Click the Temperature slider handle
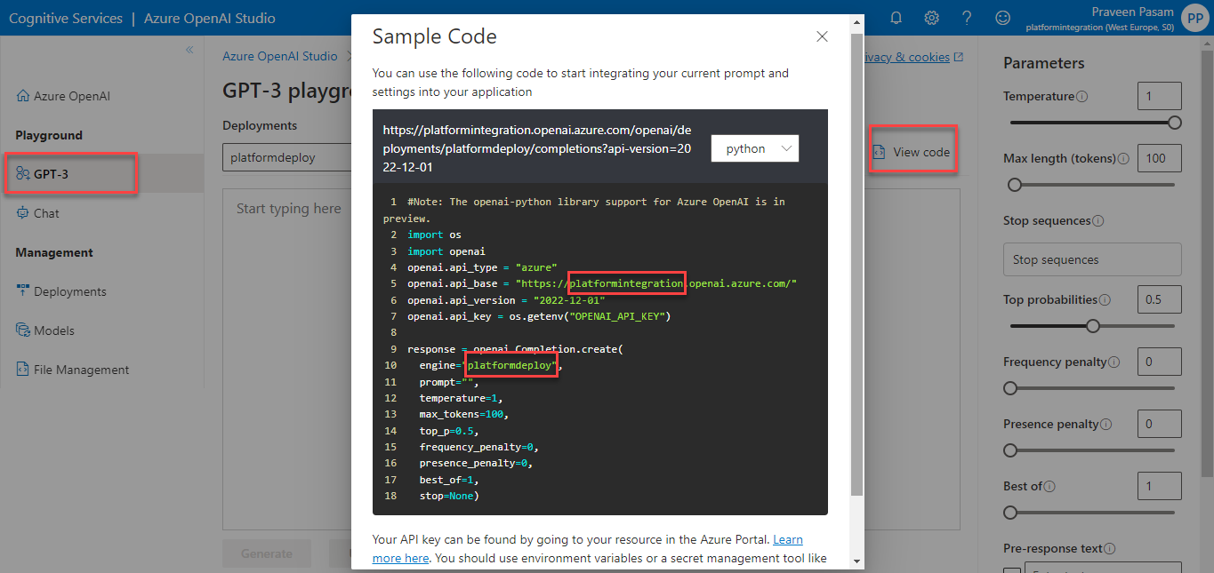 [1174, 123]
